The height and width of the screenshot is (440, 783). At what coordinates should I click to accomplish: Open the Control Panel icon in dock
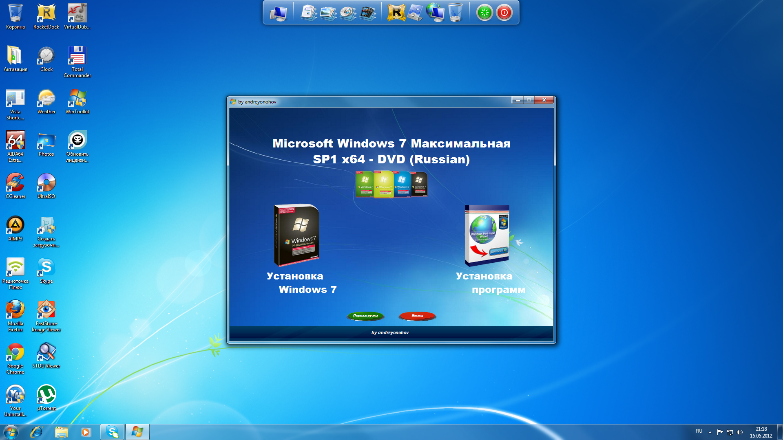pyautogui.click(x=416, y=13)
